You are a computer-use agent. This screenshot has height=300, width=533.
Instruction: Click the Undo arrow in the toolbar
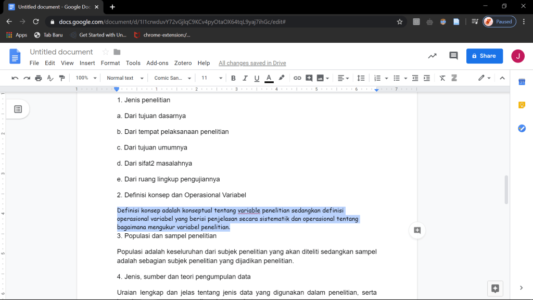coord(15,78)
